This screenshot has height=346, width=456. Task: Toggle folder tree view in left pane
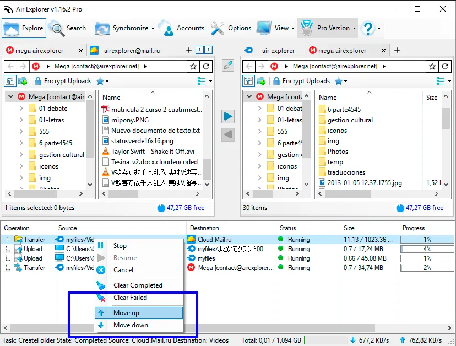click(10, 81)
